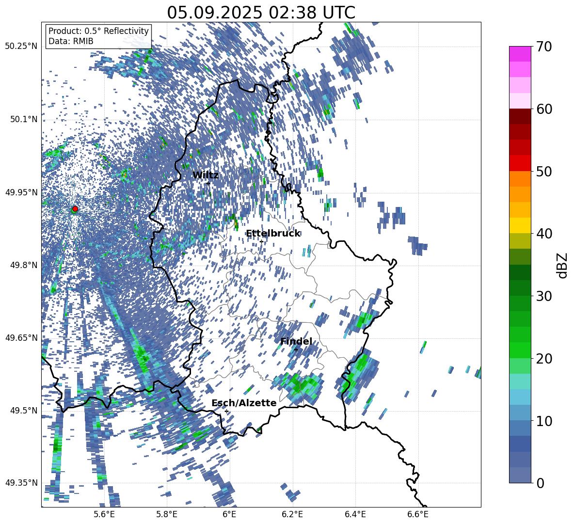This screenshot has height=524, width=574.
Task: Click the cross marker below Wiltz label
Action: pos(208,183)
